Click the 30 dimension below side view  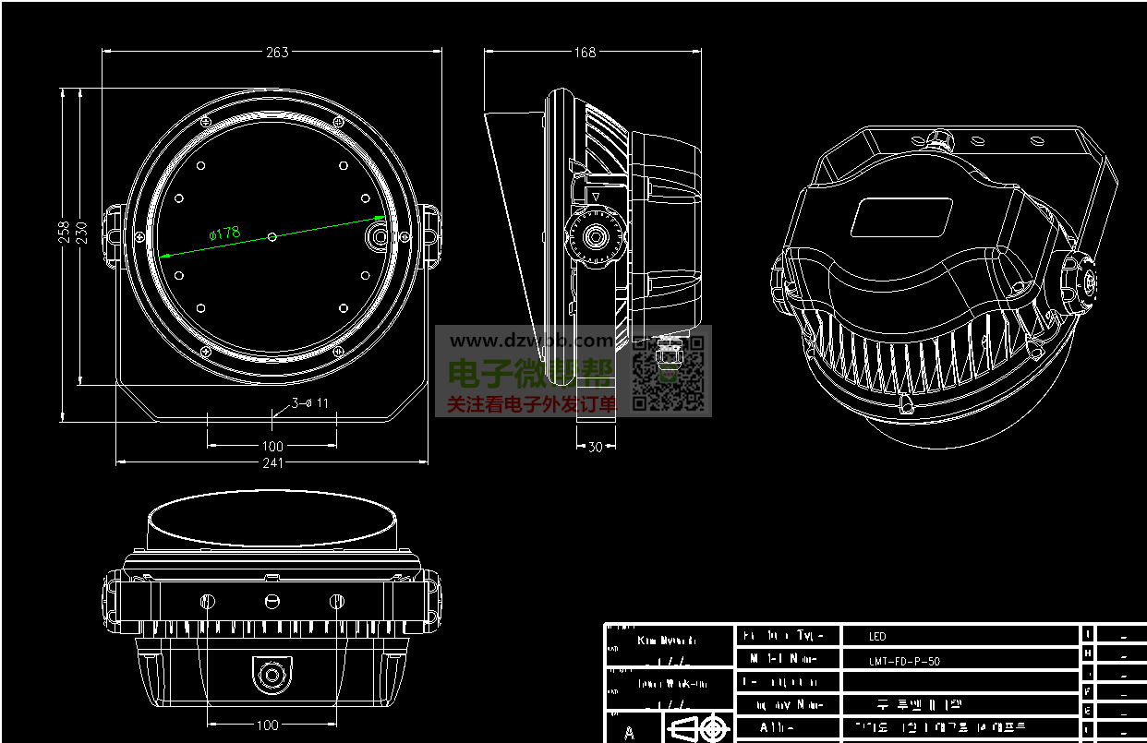coord(595,447)
